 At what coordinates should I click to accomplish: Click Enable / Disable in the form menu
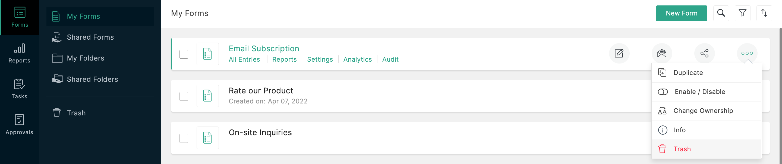[699, 92]
